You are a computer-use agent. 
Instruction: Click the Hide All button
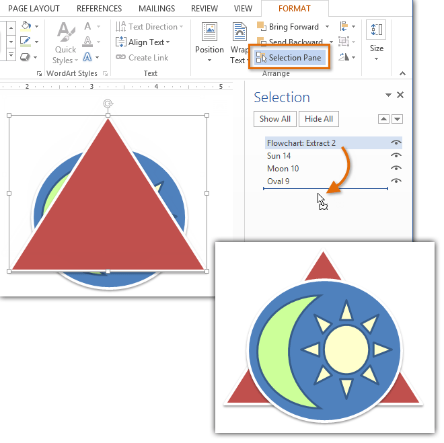(319, 119)
